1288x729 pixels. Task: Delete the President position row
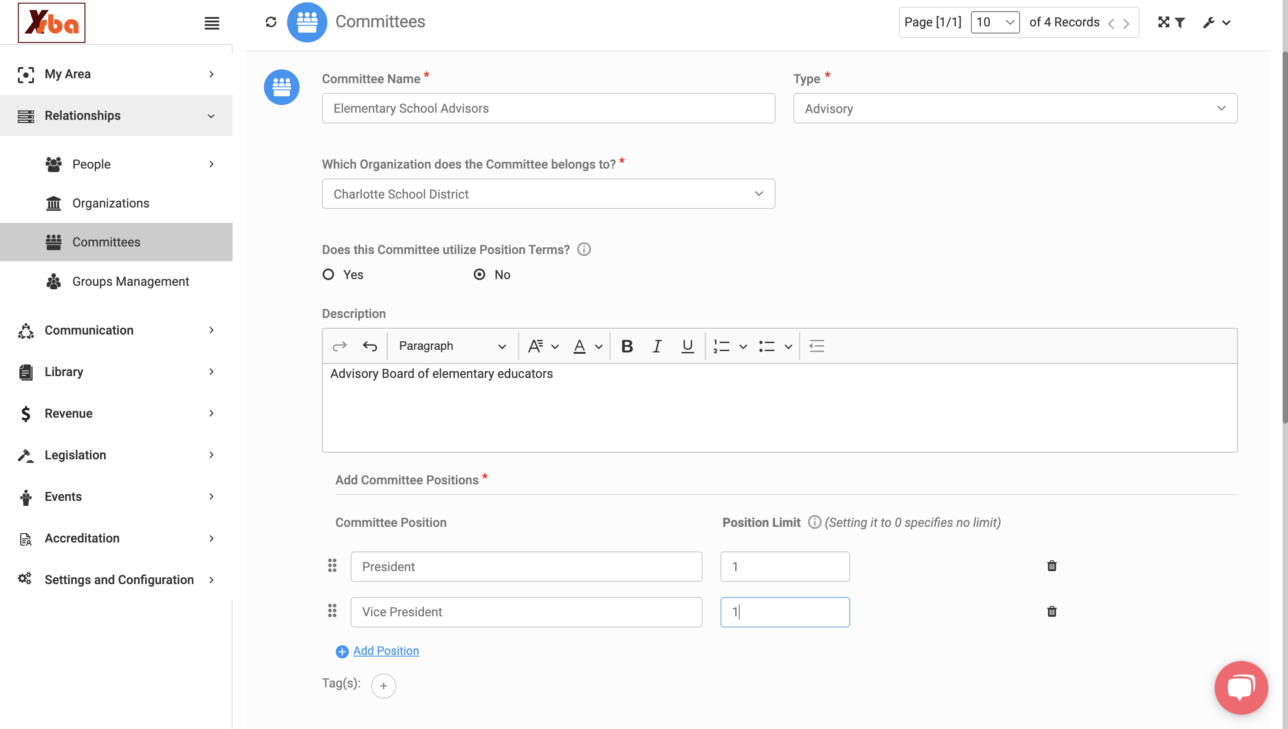(x=1052, y=566)
